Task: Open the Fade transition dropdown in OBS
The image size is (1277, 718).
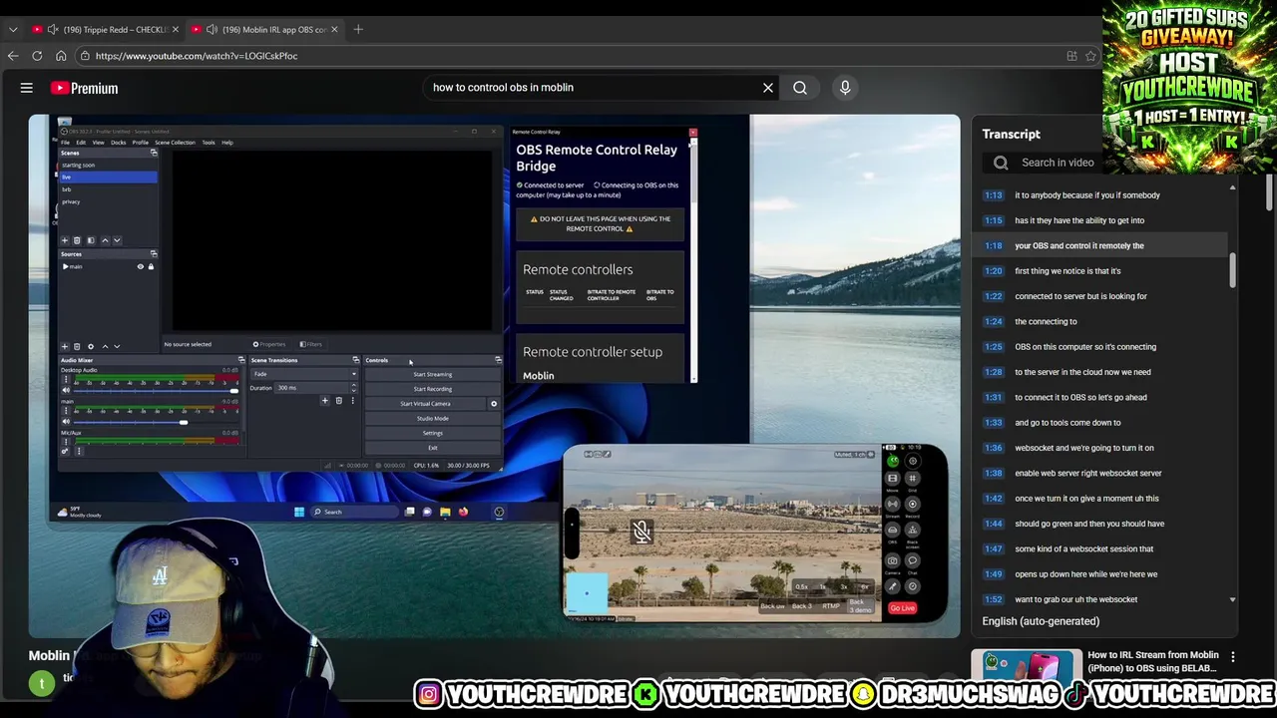Action: tap(304, 374)
